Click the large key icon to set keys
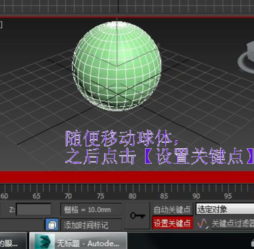Image resolution: width=254 pixels, height=249 pixels. (137, 216)
